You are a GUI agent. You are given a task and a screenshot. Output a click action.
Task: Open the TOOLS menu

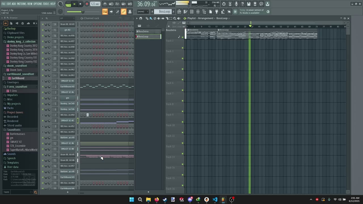tap(46, 4)
